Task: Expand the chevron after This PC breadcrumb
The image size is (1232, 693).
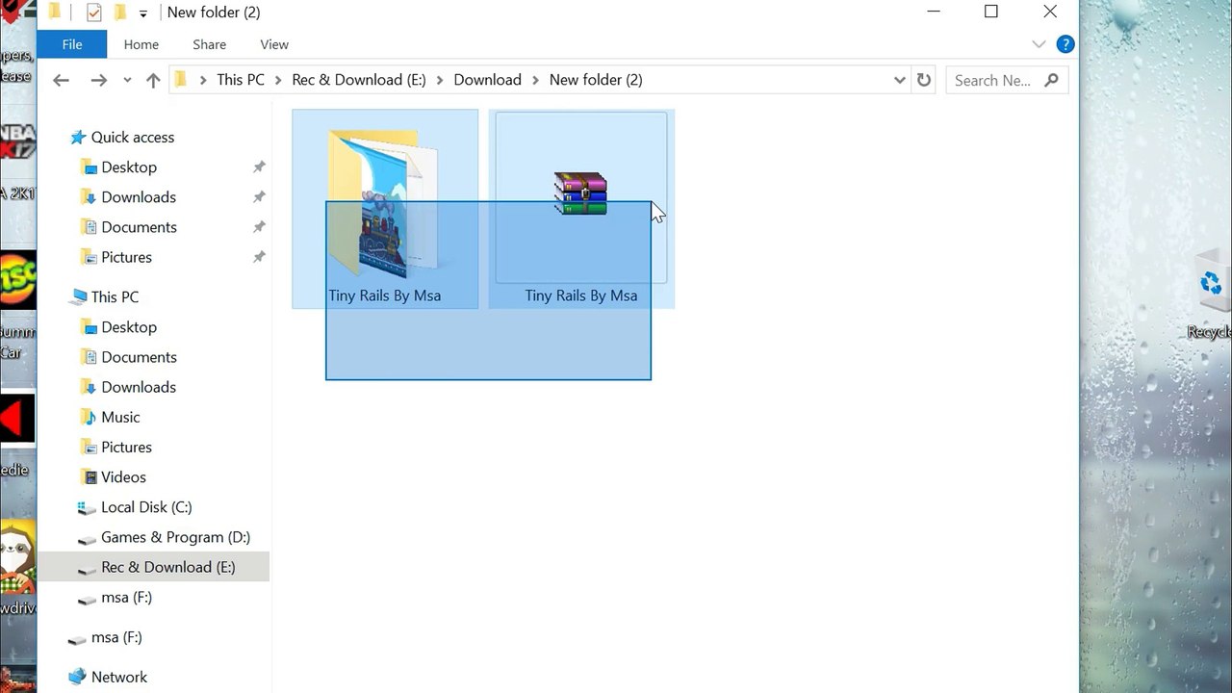Action: (278, 80)
